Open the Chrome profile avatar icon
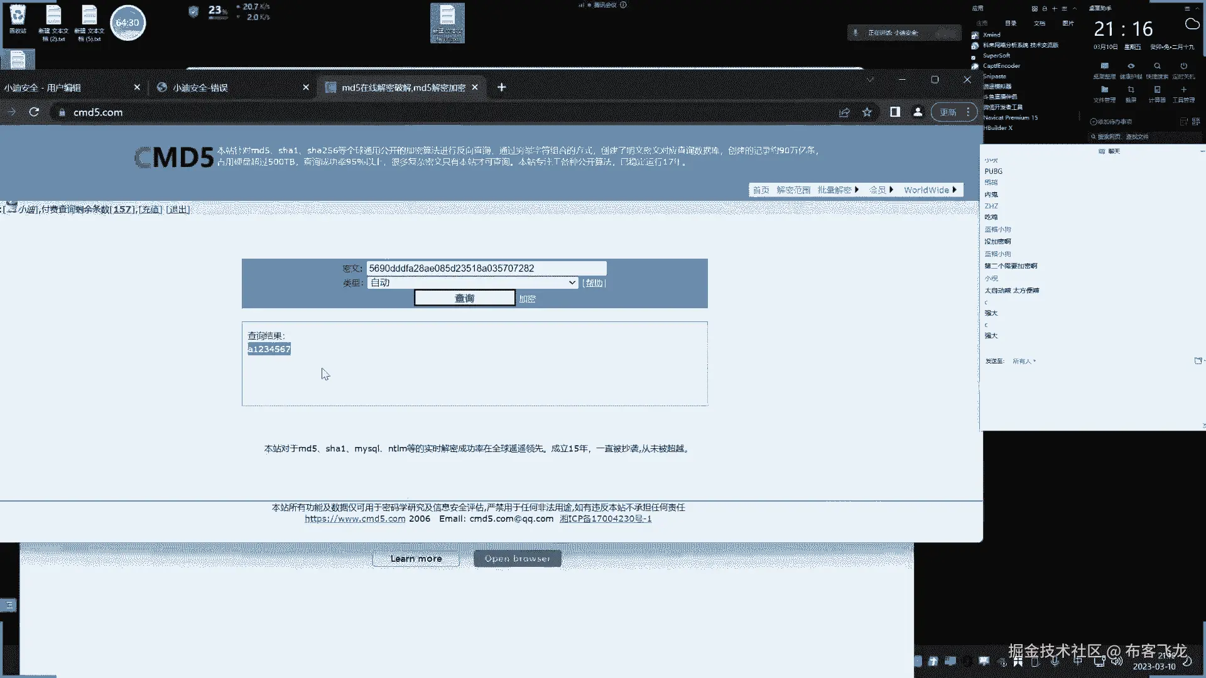Viewport: 1206px width, 678px height. [x=917, y=112]
